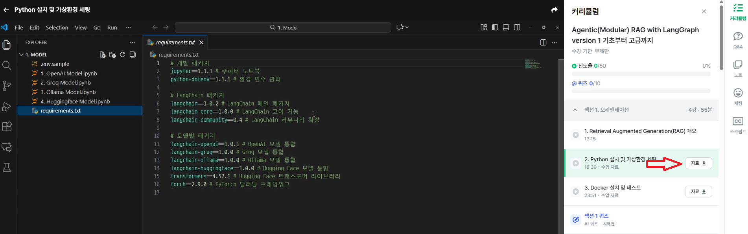Open the 섹션 1 퀴즈 link
Viewport: 748px width, 234px height.
point(596,216)
